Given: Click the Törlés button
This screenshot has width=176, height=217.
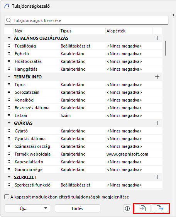Looking at the screenshot, I should coord(77,208).
